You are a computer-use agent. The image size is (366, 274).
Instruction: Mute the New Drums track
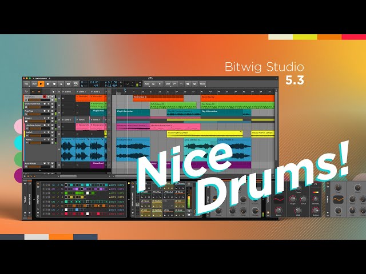[x=53, y=96]
